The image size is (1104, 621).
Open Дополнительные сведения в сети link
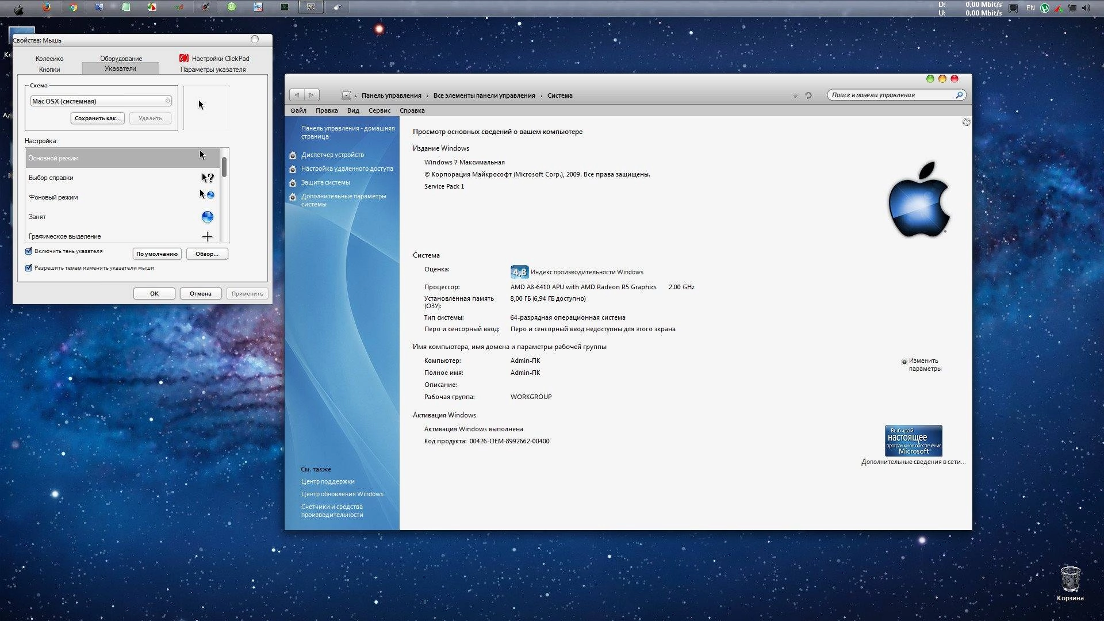pyautogui.click(x=913, y=462)
